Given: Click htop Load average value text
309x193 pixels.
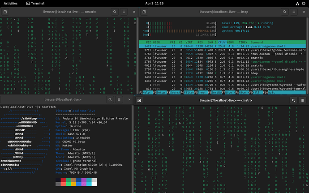Looking at the screenshot, I should [257, 27].
